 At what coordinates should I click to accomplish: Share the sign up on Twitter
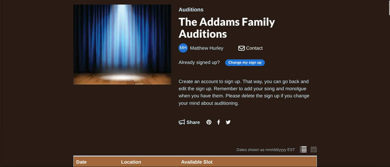coord(228,122)
